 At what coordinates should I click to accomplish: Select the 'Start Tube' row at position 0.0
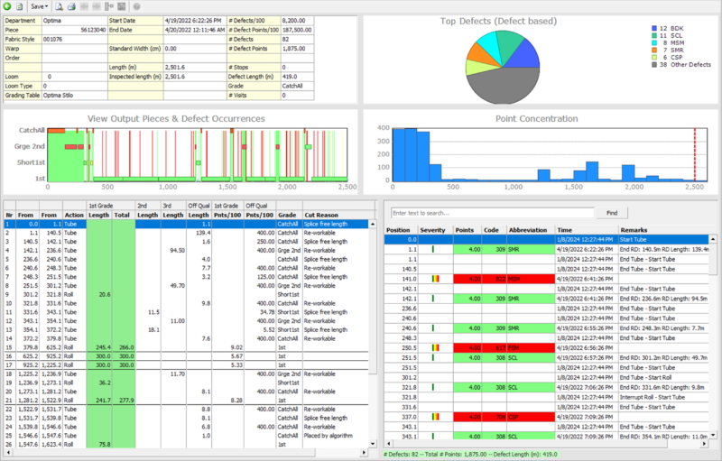click(547, 239)
